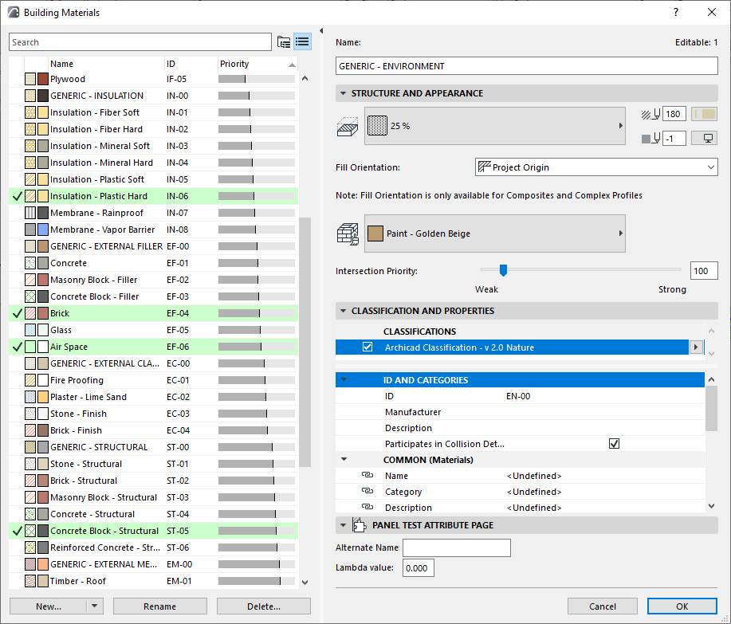The height and width of the screenshot is (624, 731).
Task: Click the Plywood fill pattern icon
Action: click(30, 79)
